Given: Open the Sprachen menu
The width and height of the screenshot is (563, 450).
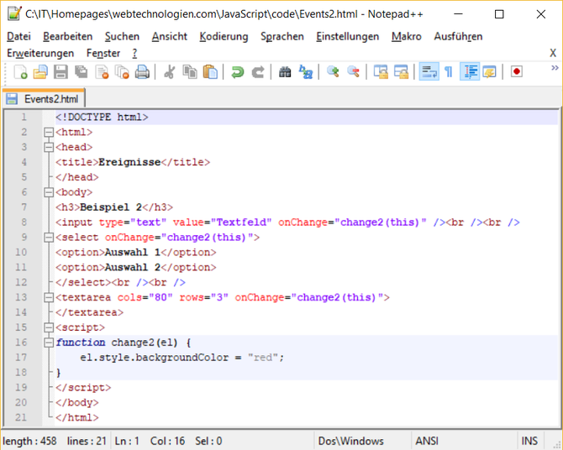Looking at the screenshot, I should 282,37.
